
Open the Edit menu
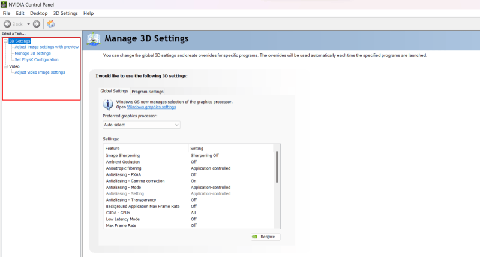pyautogui.click(x=20, y=13)
